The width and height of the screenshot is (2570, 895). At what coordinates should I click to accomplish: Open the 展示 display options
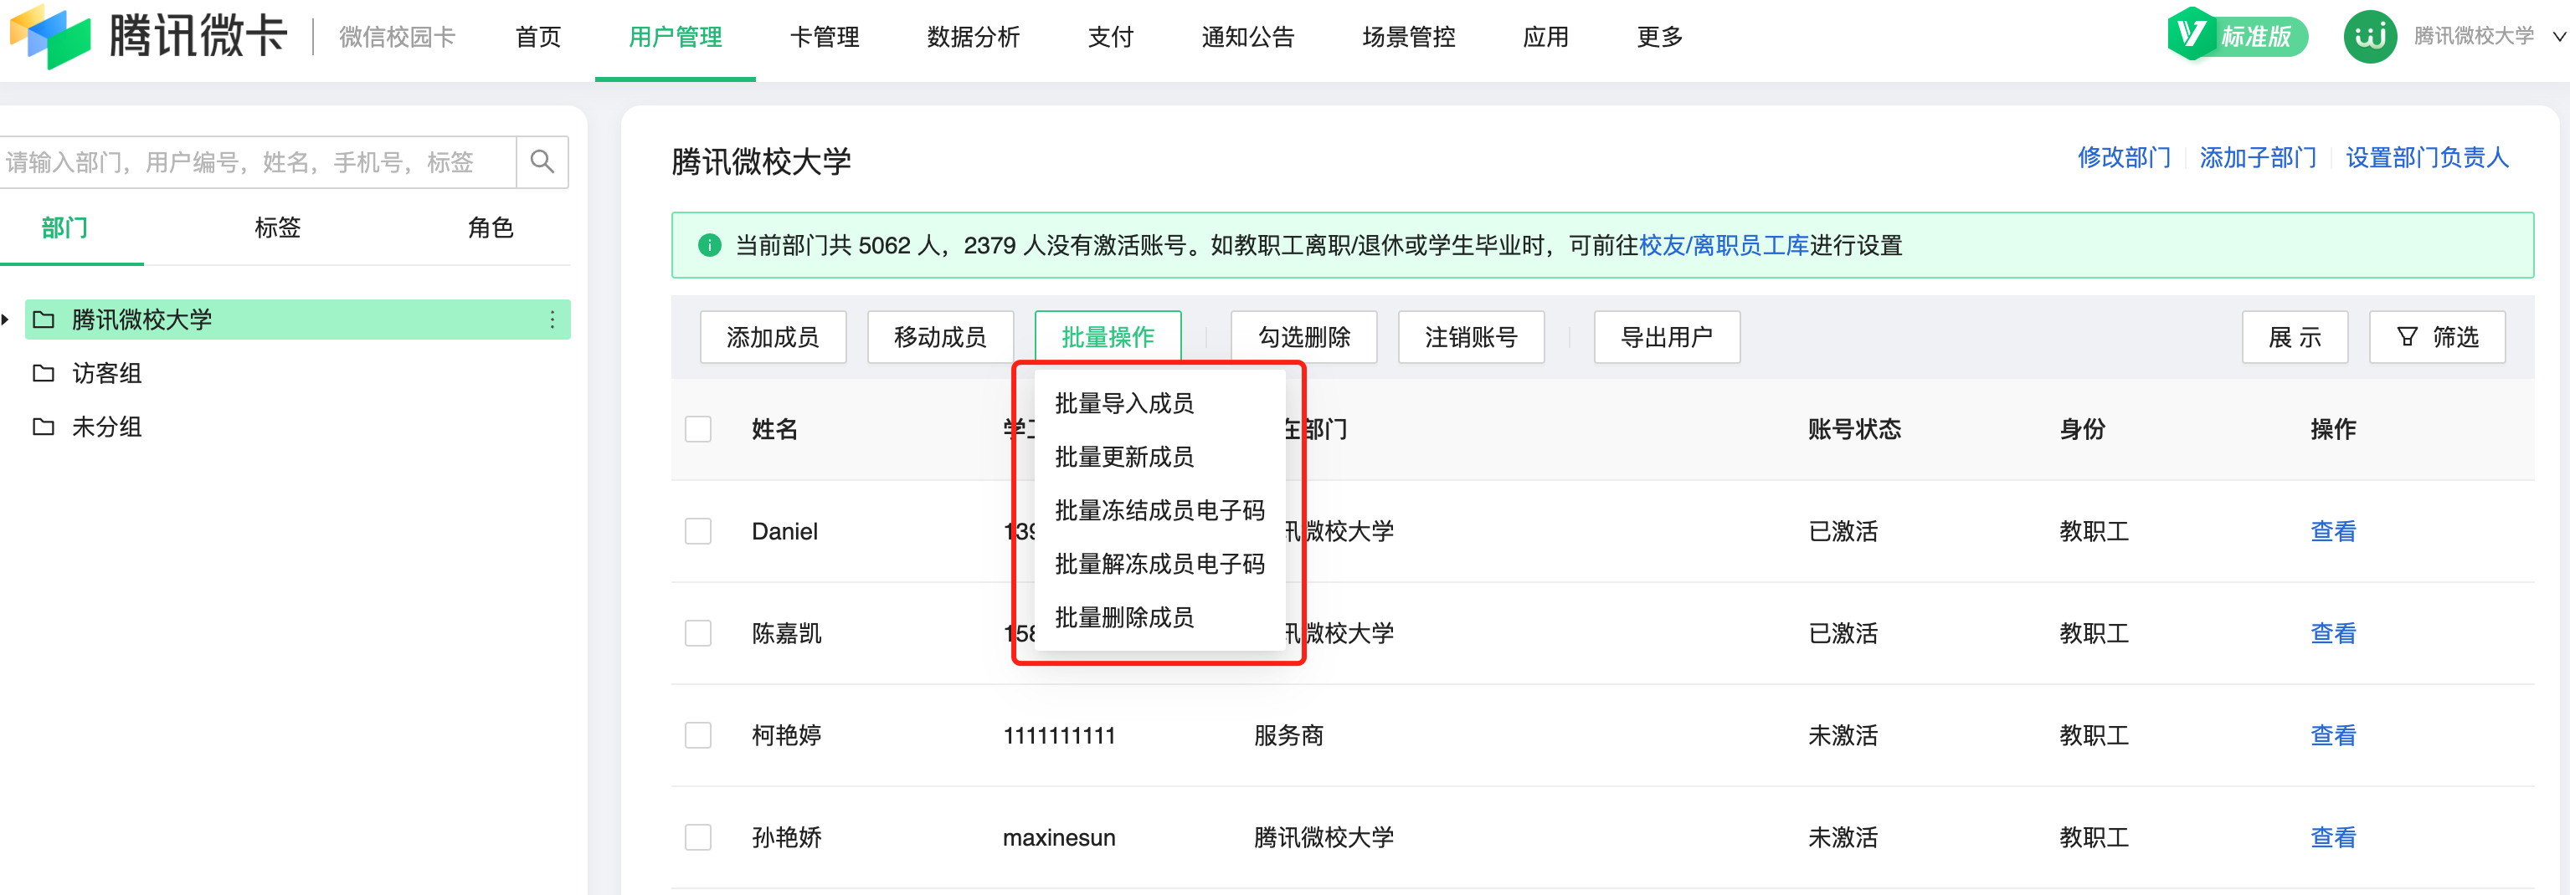[2294, 337]
